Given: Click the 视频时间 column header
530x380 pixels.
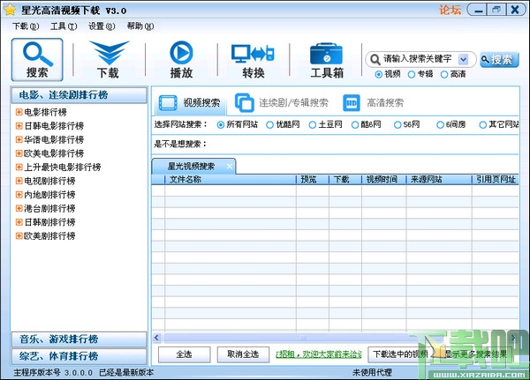Looking at the screenshot, I should pos(384,180).
